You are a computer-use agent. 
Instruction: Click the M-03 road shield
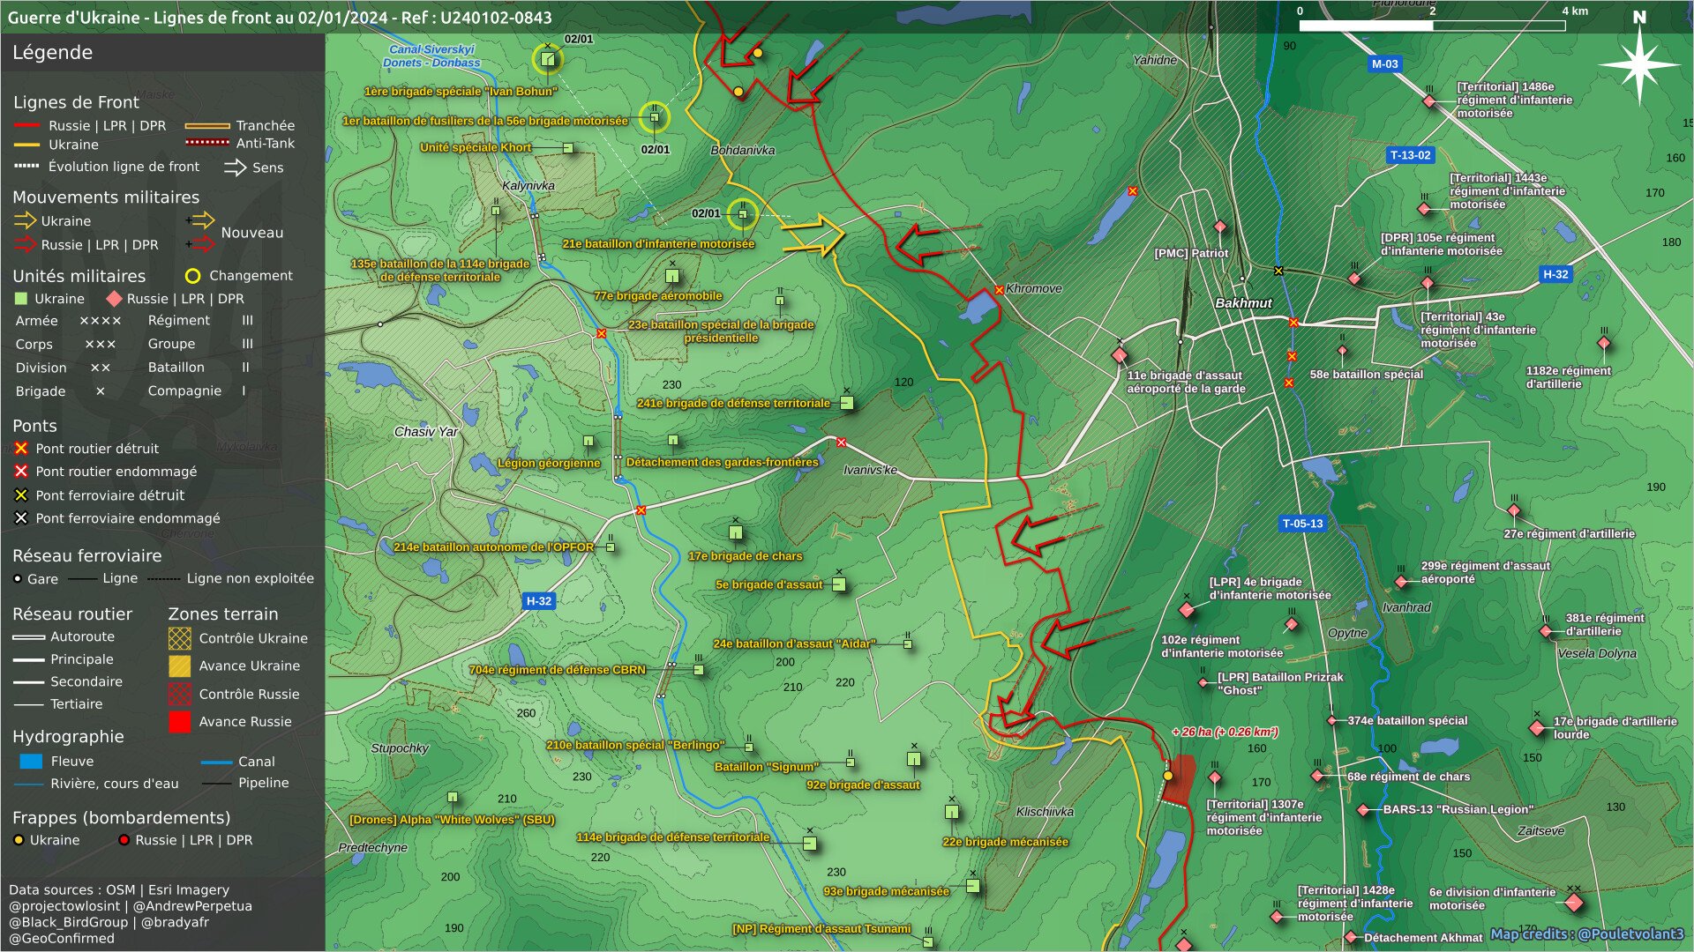pyautogui.click(x=1384, y=63)
